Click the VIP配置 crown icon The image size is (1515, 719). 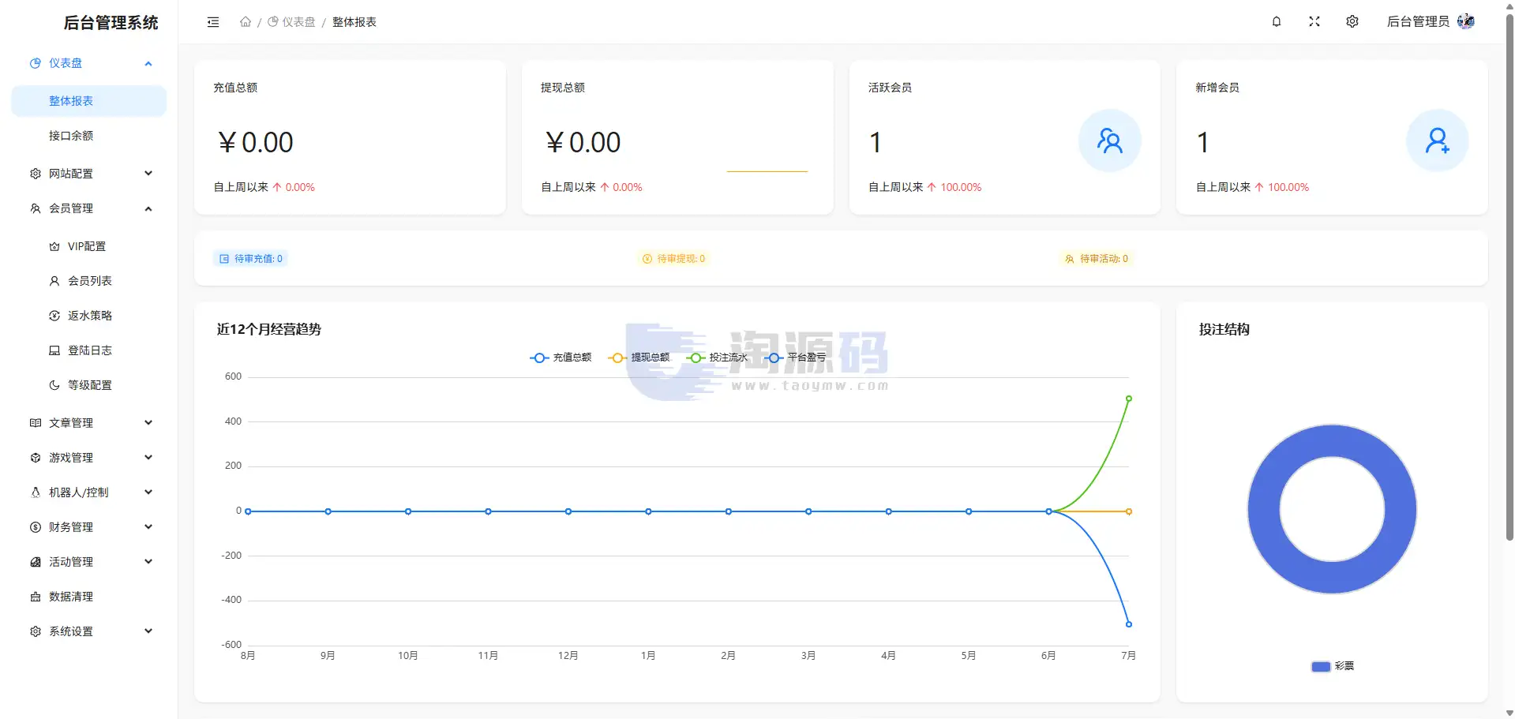pos(54,246)
